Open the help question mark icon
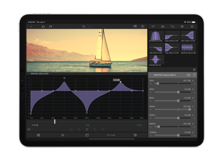 coord(142,27)
